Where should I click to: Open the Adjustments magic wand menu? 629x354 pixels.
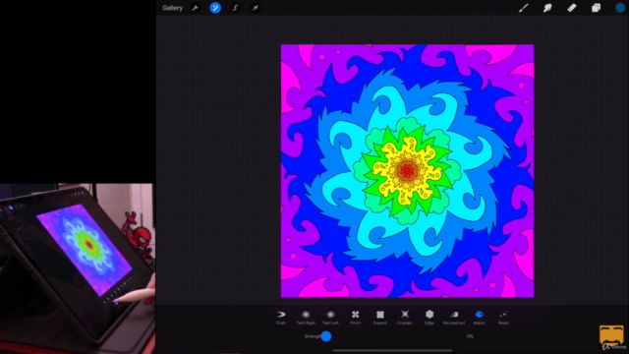215,8
